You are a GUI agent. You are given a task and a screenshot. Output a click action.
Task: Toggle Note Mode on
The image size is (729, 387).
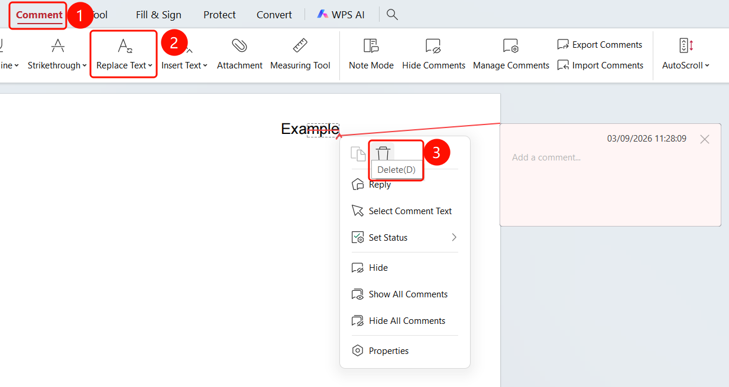[371, 54]
